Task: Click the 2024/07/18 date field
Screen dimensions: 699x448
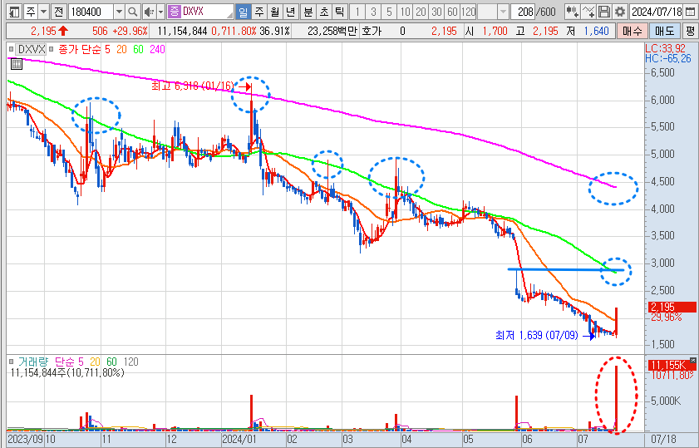Action: point(657,12)
